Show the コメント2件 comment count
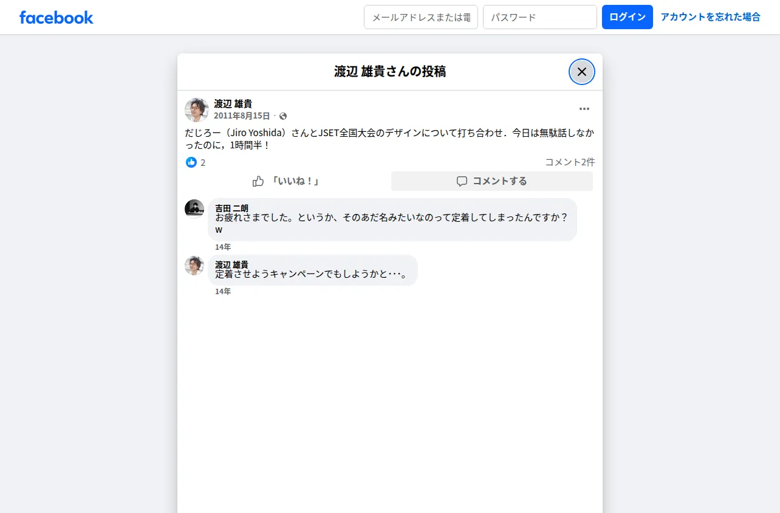The width and height of the screenshot is (780, 513). (570, 162)
